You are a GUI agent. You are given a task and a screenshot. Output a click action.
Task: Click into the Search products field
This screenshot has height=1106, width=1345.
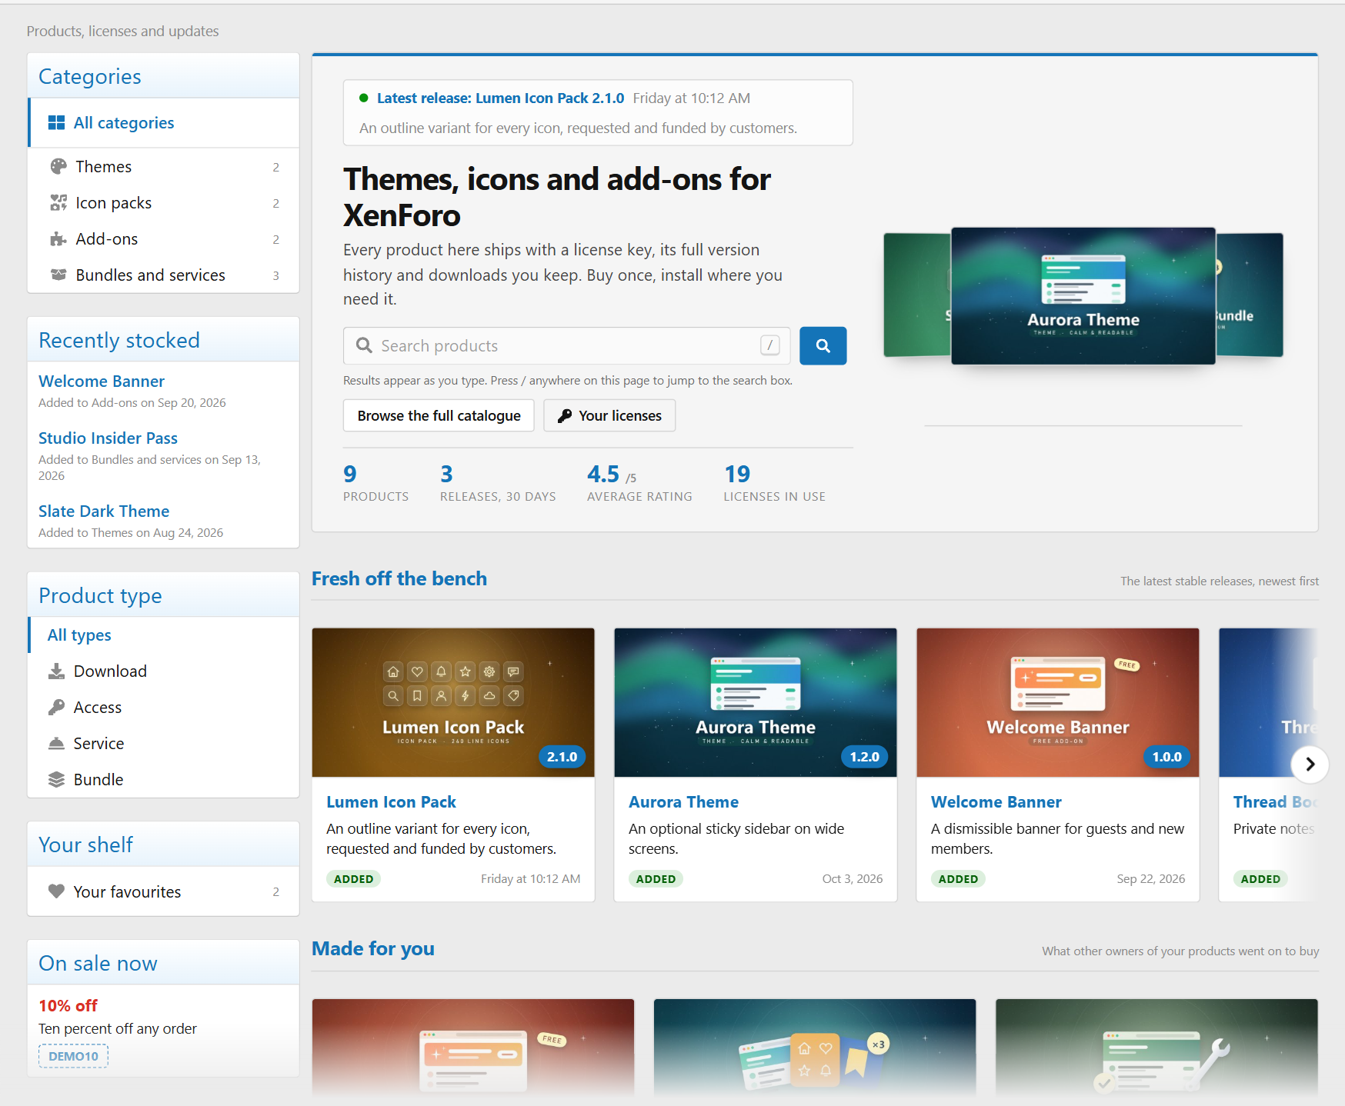[x=566, y=346]
